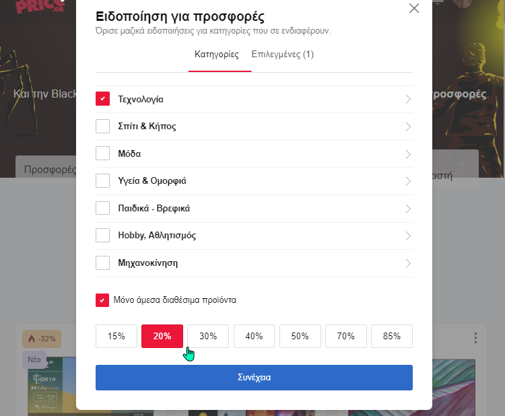The height and width of the screenshot is (416, 505).
Task: Uncheck the Τεχνολογία category checkbox
Action: point(102,99)
